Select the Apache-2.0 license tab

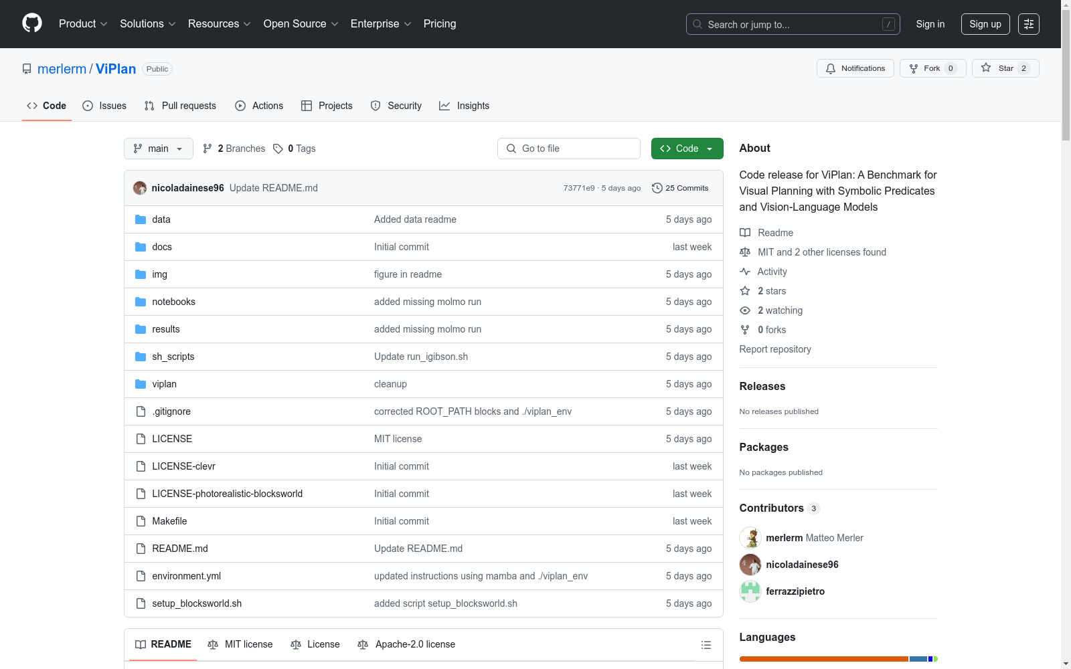pos(406,644)
